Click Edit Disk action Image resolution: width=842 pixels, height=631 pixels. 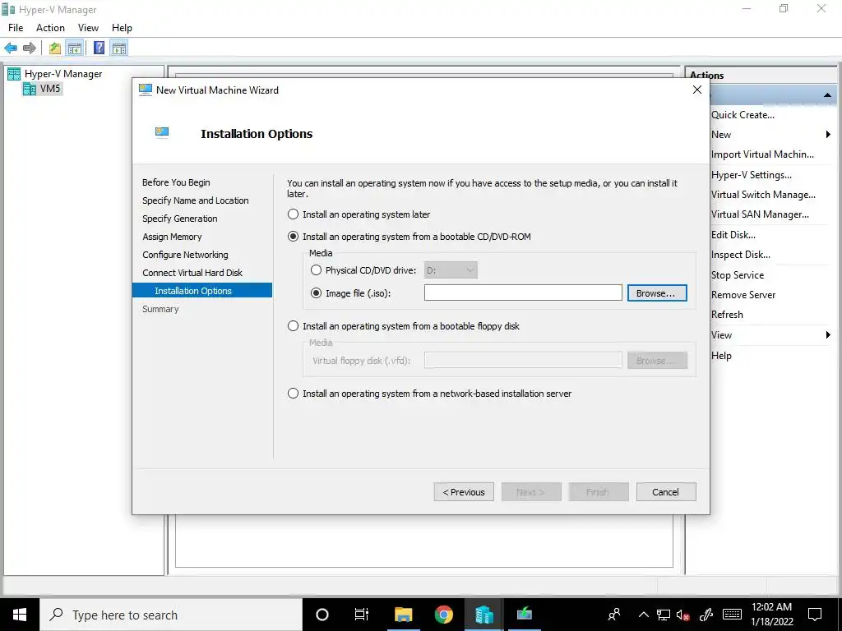pos(733,235)
